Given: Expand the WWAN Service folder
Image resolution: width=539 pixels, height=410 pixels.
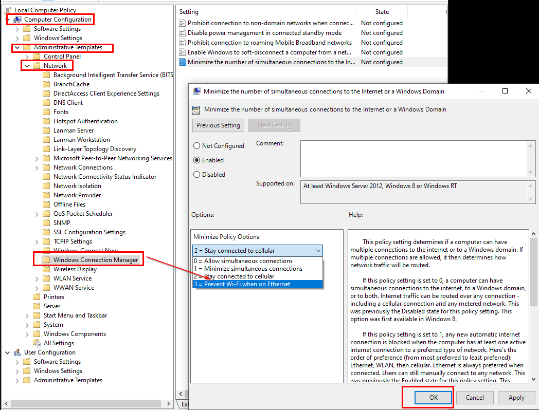Looking at the screenshot, I should click(37, 288).
